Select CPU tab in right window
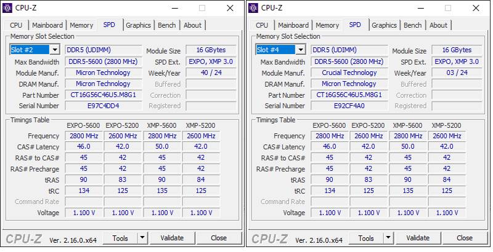The width and height of the screenshot is (493, 252). tap(262, 25)
